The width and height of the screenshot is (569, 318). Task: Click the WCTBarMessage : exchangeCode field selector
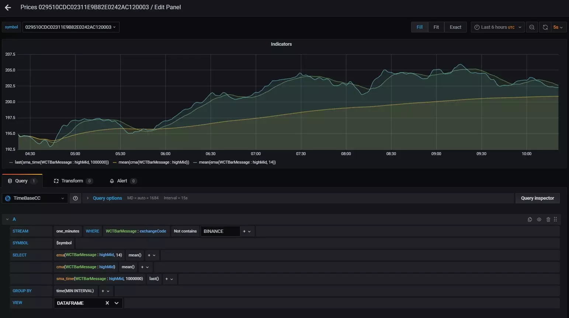click(136, 231)
